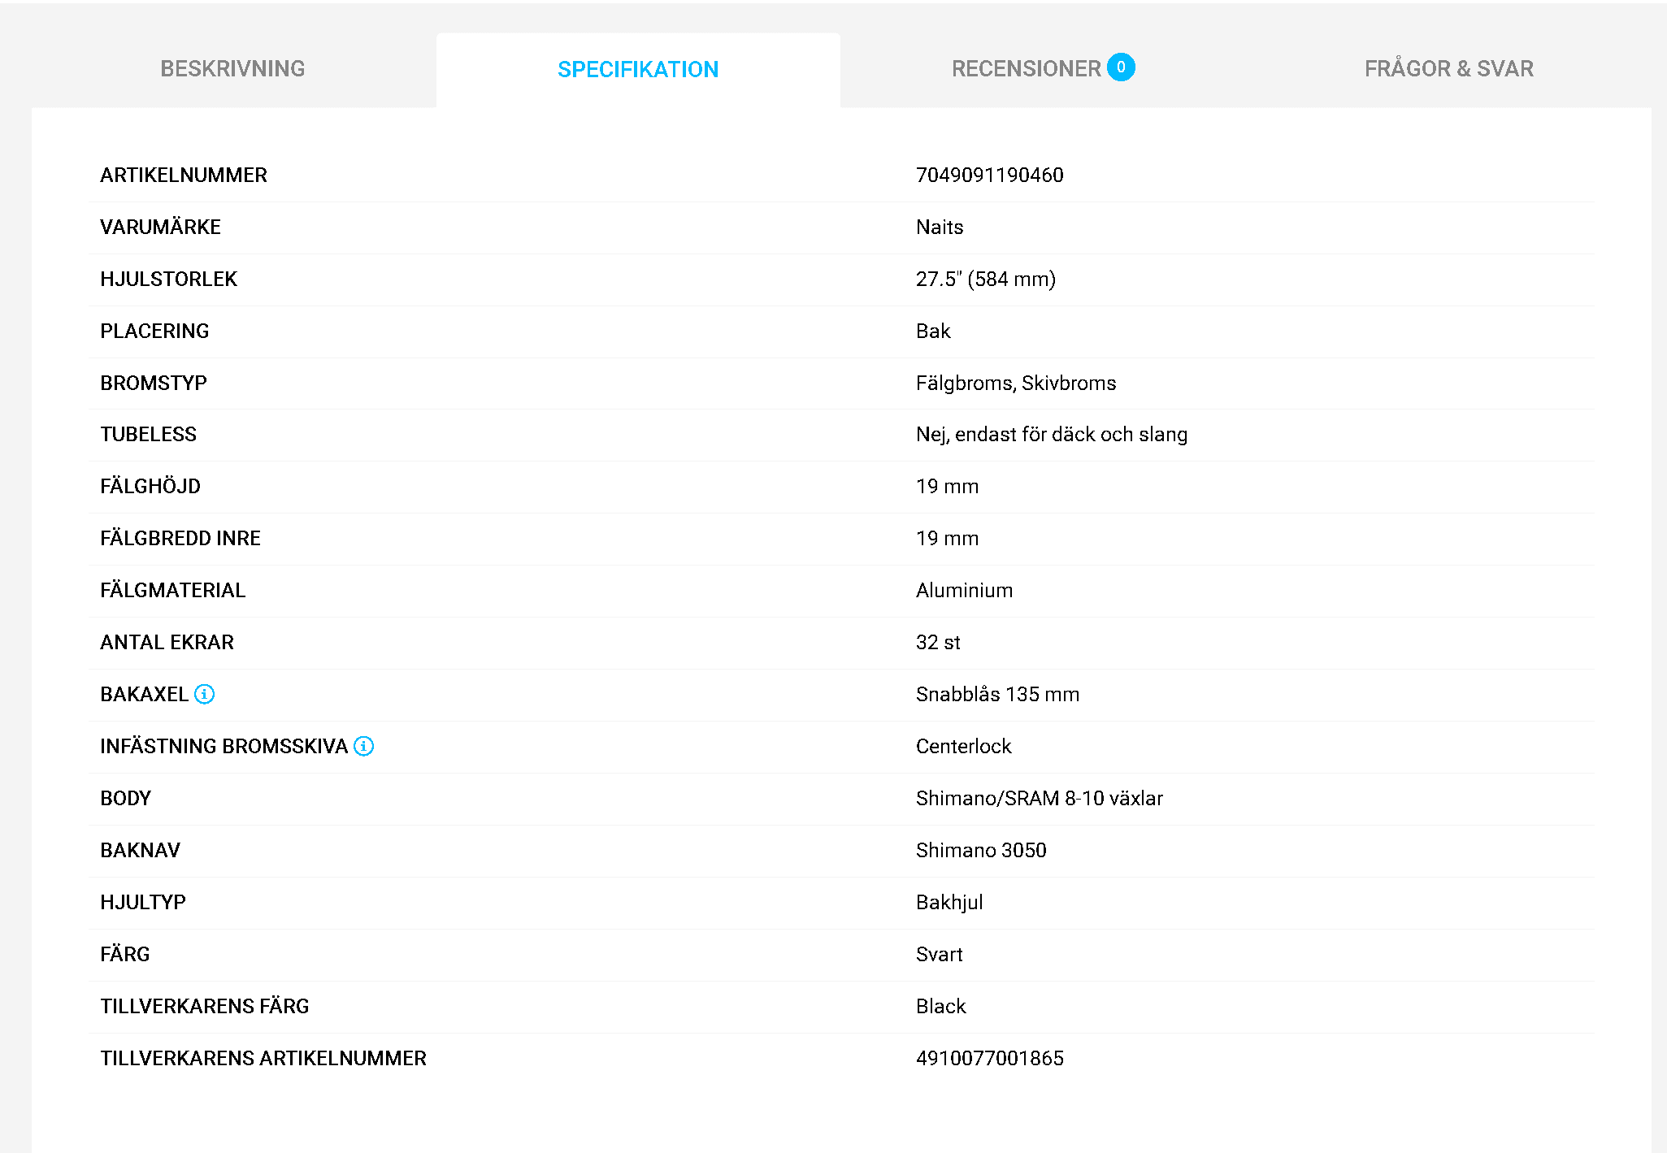Click the Shimano 3050 hub value
The width and height of the screenshot is (1667, 1153).
pyautogui.click(x=981, y=850)
